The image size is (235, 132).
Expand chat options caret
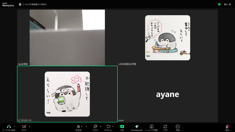(100, 127)
